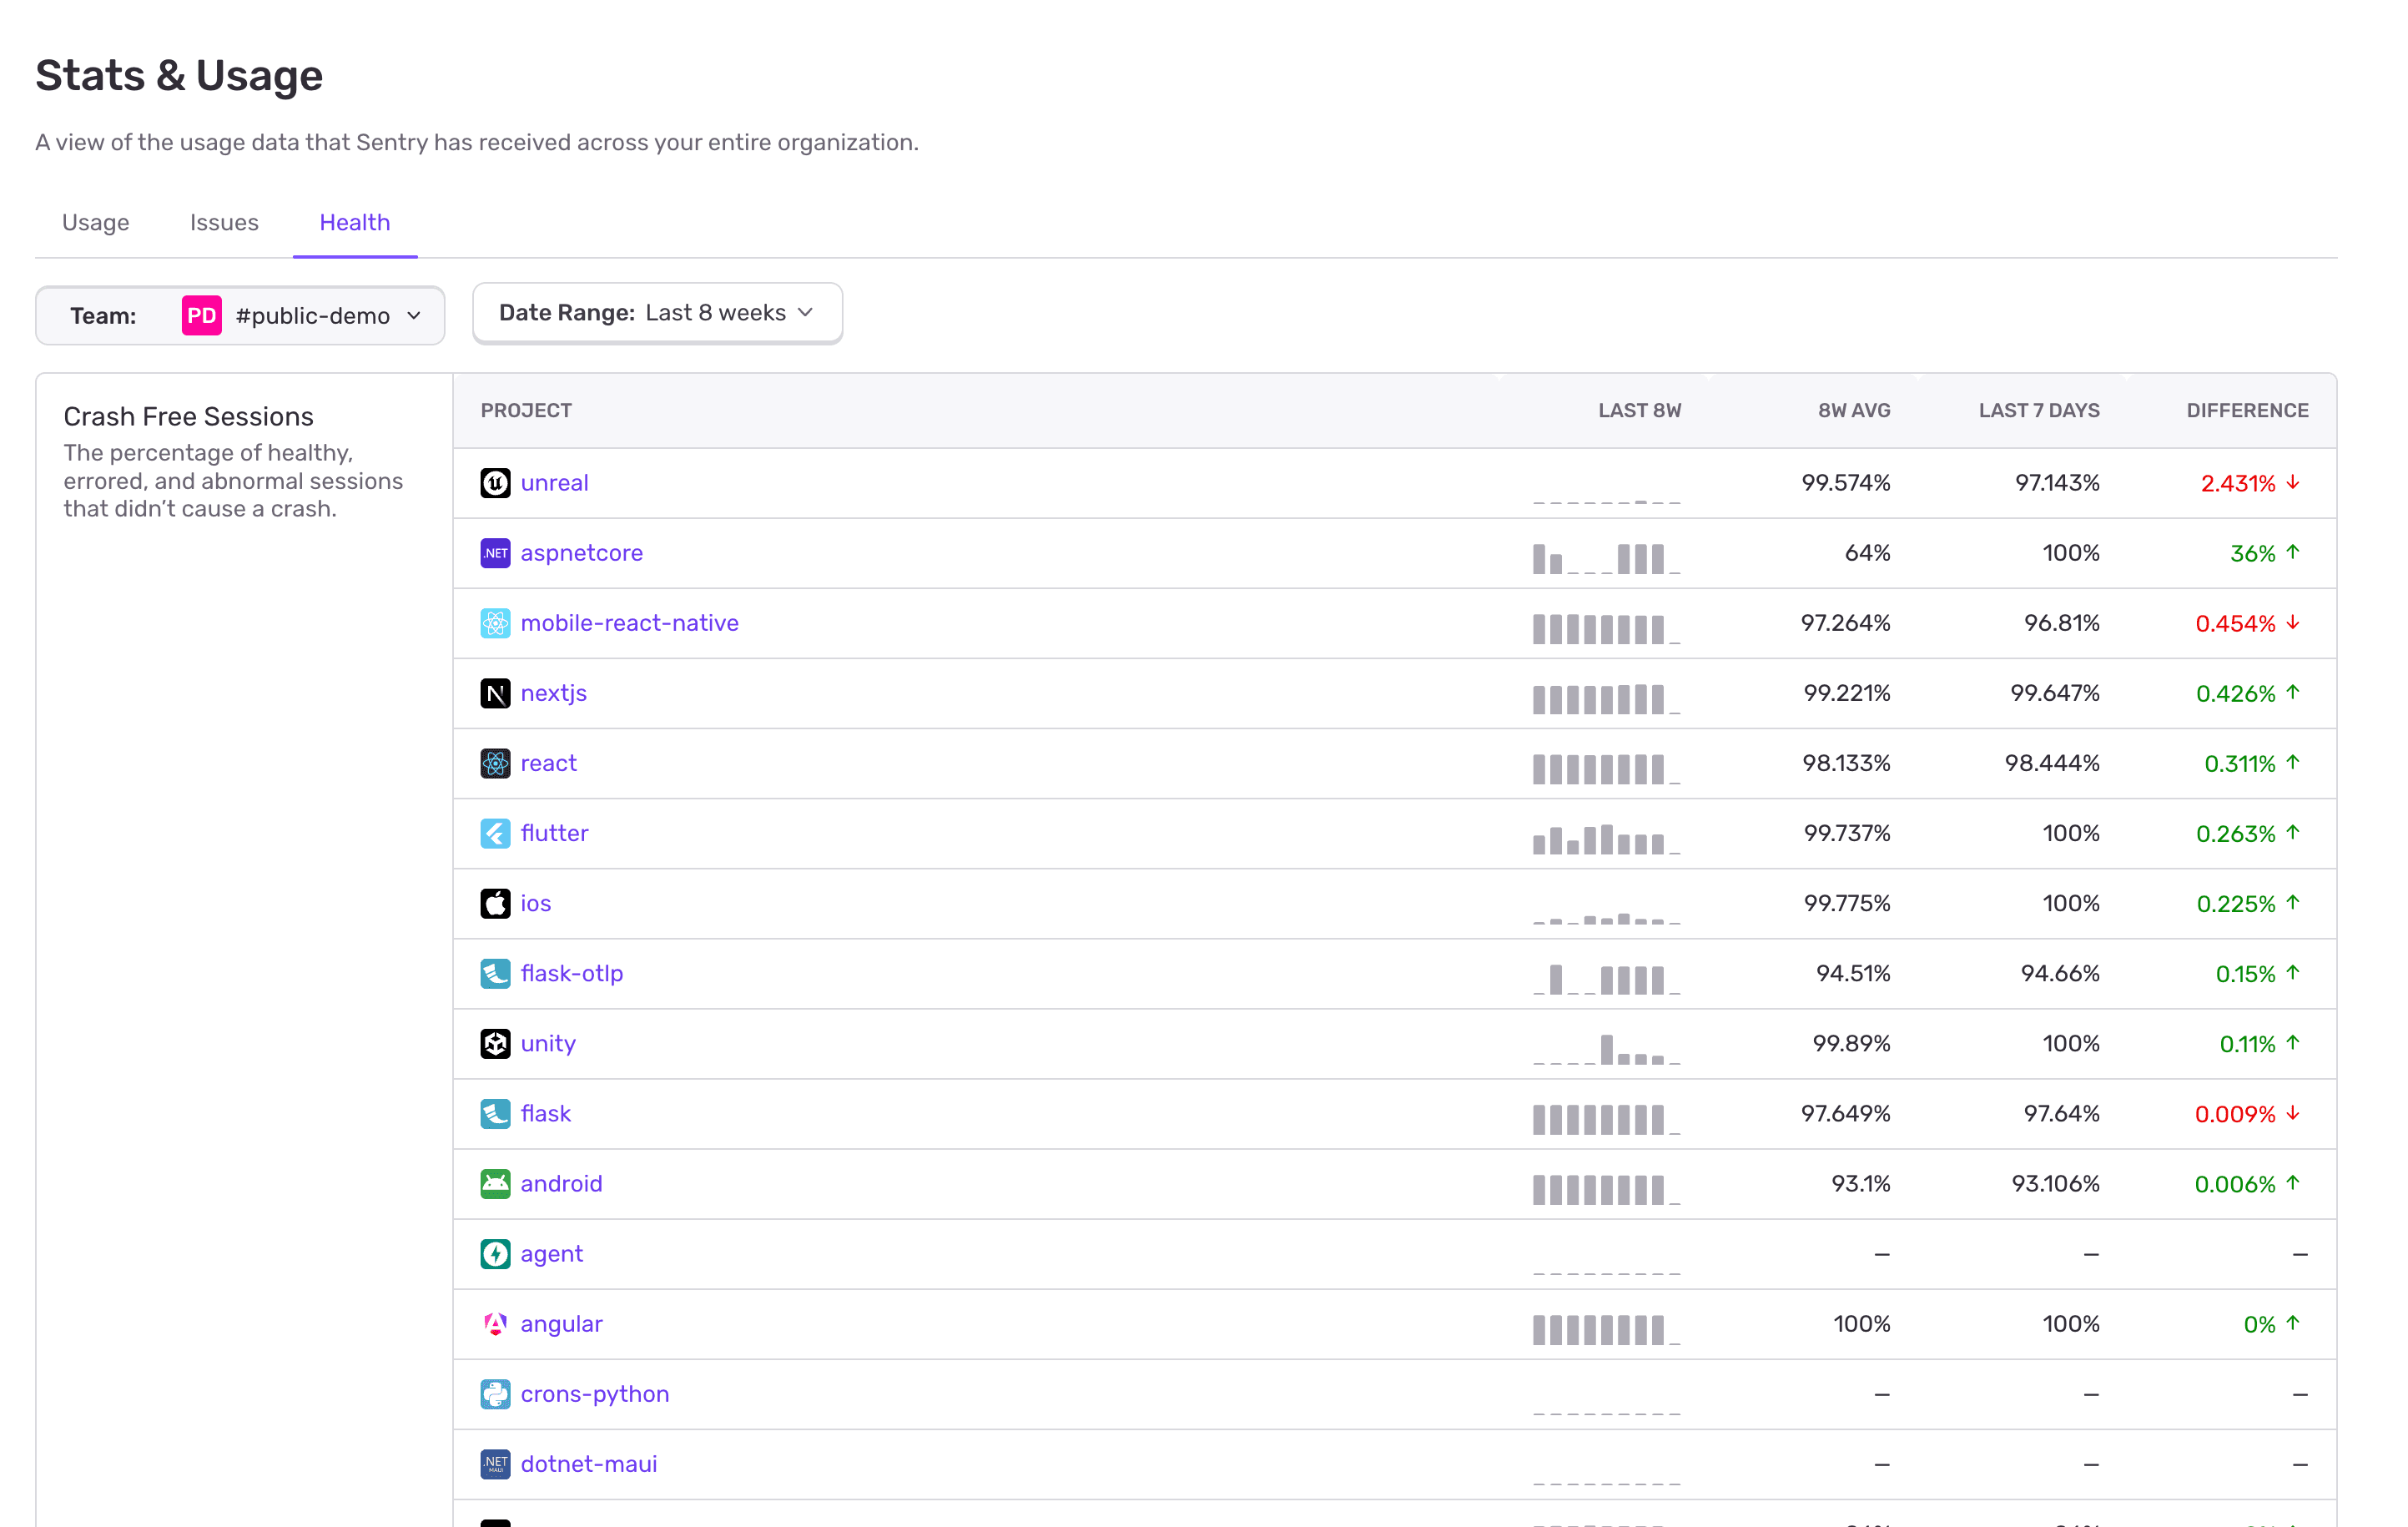Click the Apple icon next to ios
Screen dimensions: 2408x1527
[496, 903]
